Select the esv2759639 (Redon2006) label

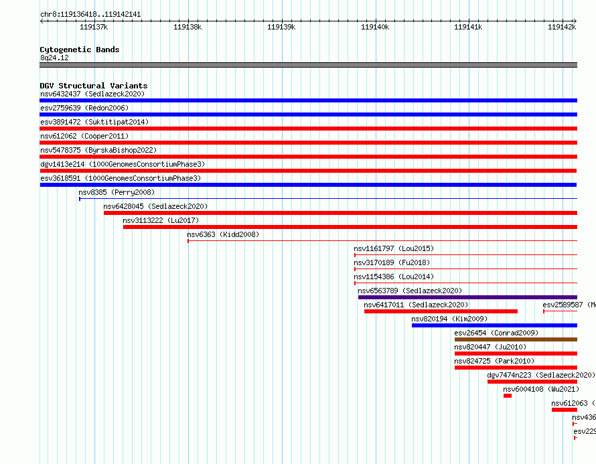pos(84,108)
